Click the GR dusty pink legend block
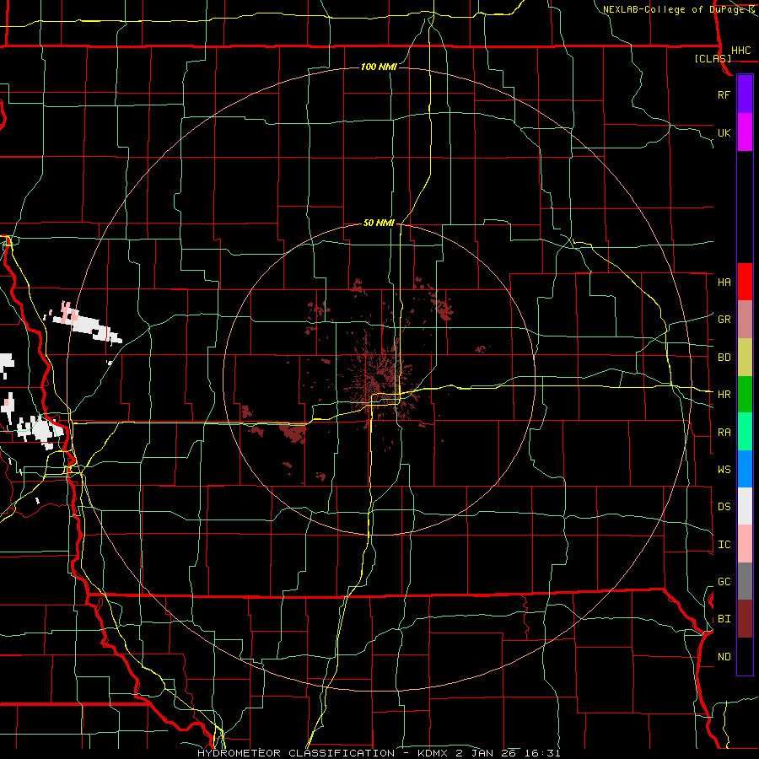Screen dimensions: 759x759 (x=745, y=319)
